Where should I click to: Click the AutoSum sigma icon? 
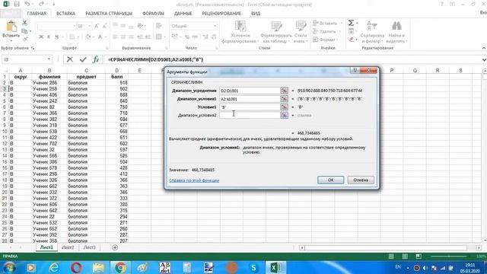351,23
